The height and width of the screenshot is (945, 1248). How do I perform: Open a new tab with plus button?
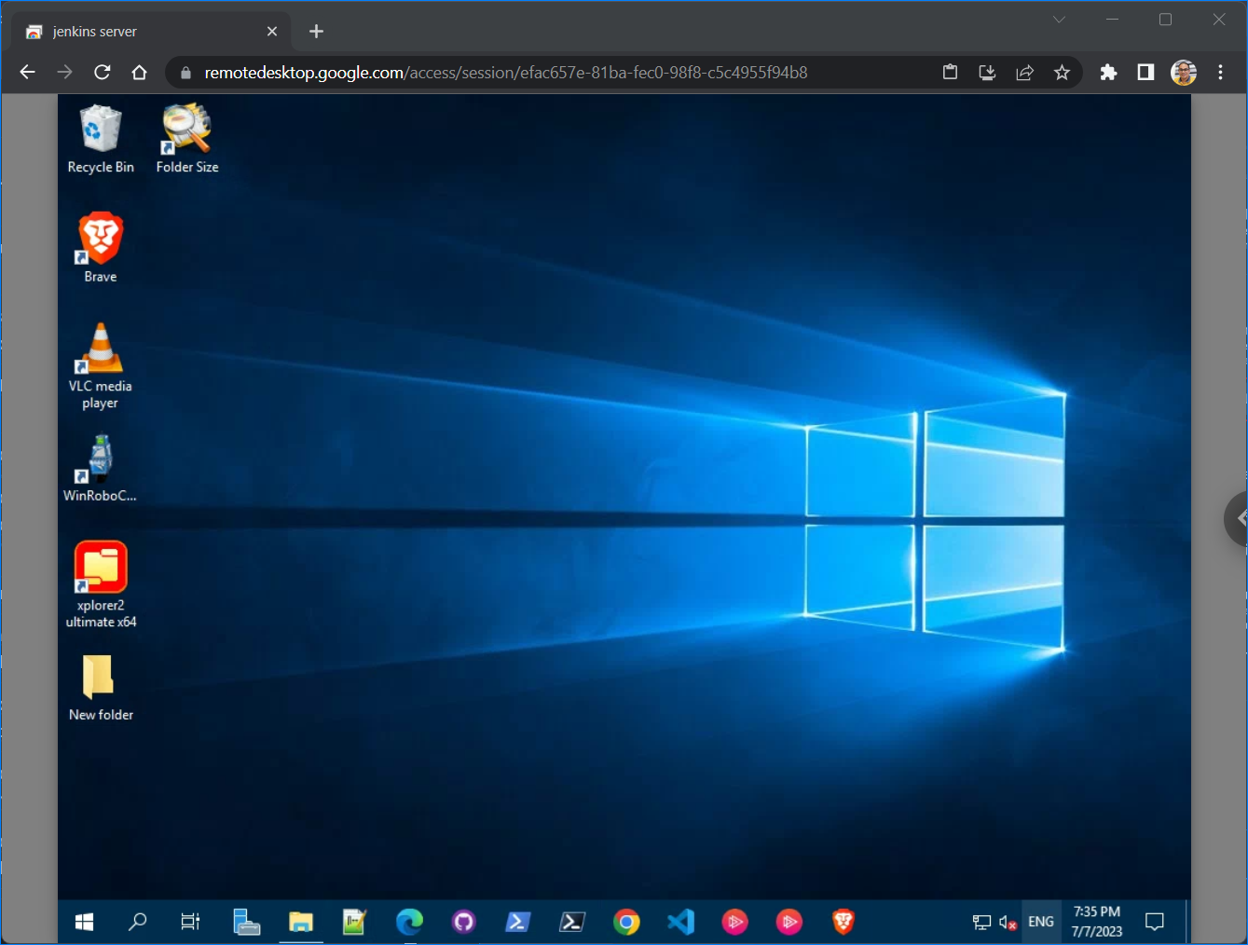316,32
